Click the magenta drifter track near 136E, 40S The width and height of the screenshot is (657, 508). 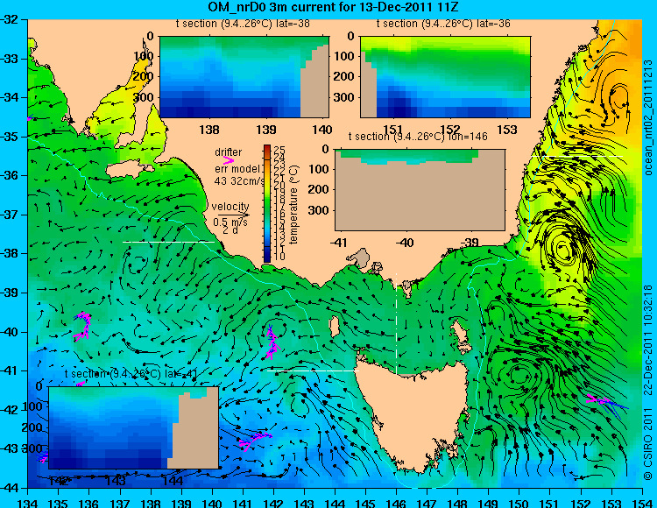[x=82, y=326]
